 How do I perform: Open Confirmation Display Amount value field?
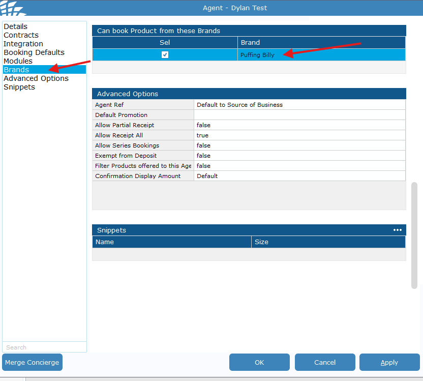pos(299,176)
